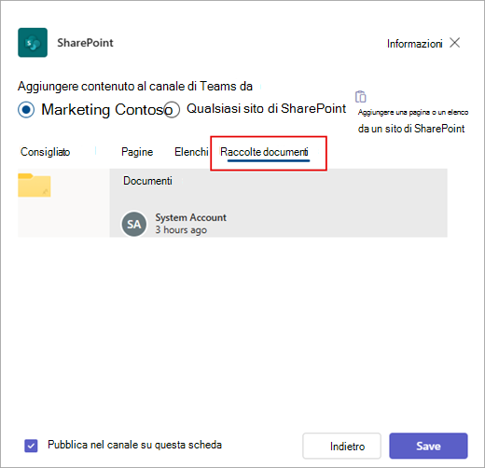The image size is (485, 468).
Task: Switch to the Consigliato tab
Action: pos(46,152)
